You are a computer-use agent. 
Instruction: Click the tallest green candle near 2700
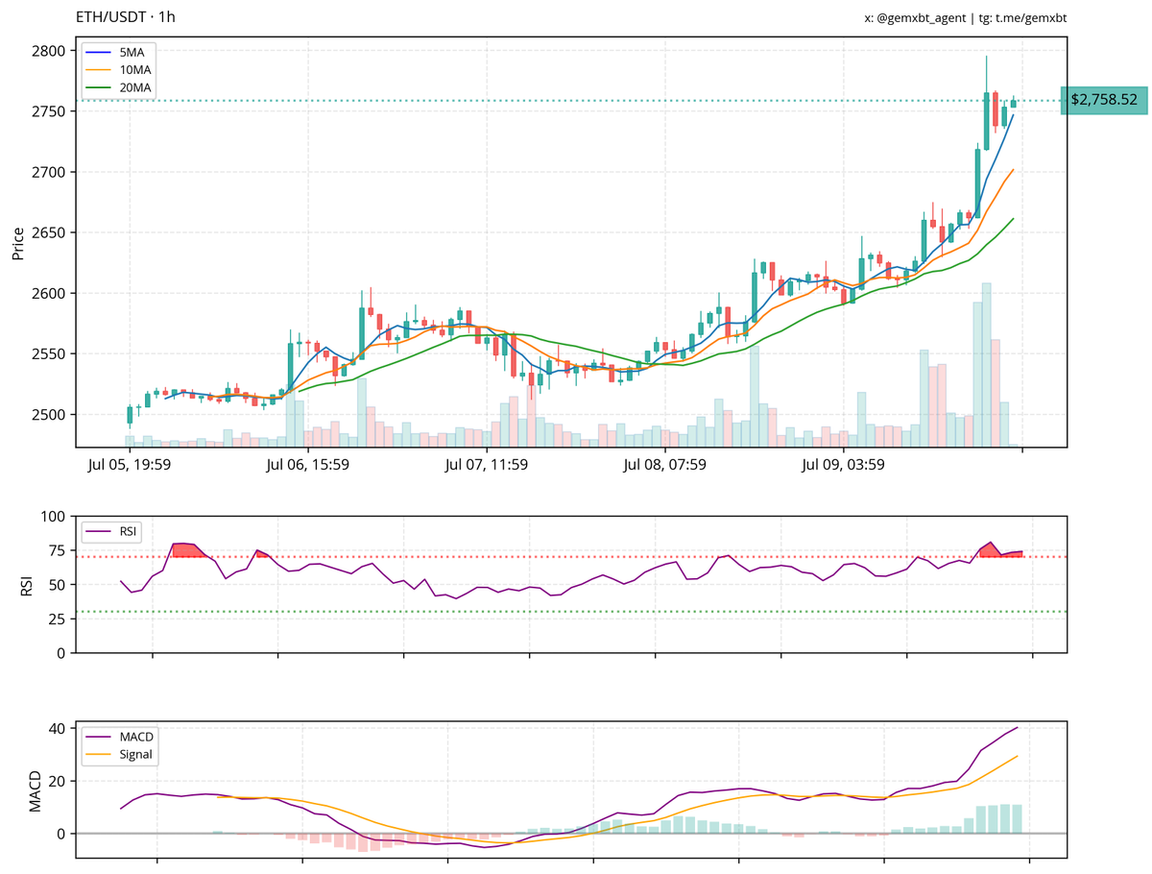(x=977, y=182)
